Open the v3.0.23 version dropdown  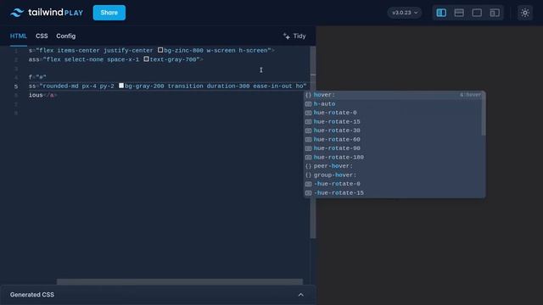(405, 13)
